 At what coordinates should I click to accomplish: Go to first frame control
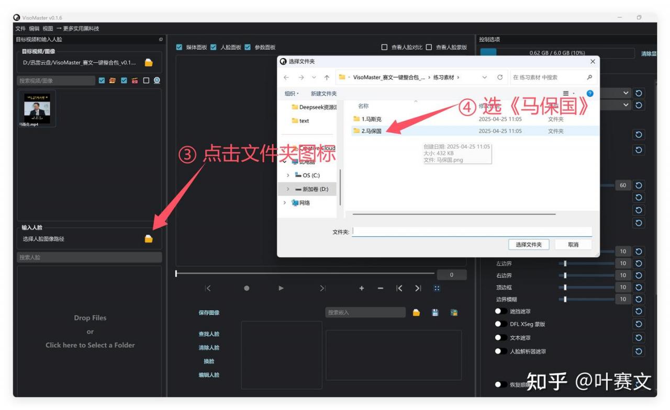208,288
